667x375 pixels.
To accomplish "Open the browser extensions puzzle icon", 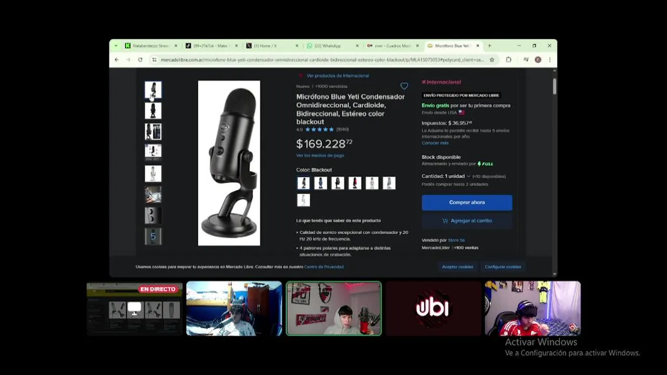I will (x=509, y=60).
